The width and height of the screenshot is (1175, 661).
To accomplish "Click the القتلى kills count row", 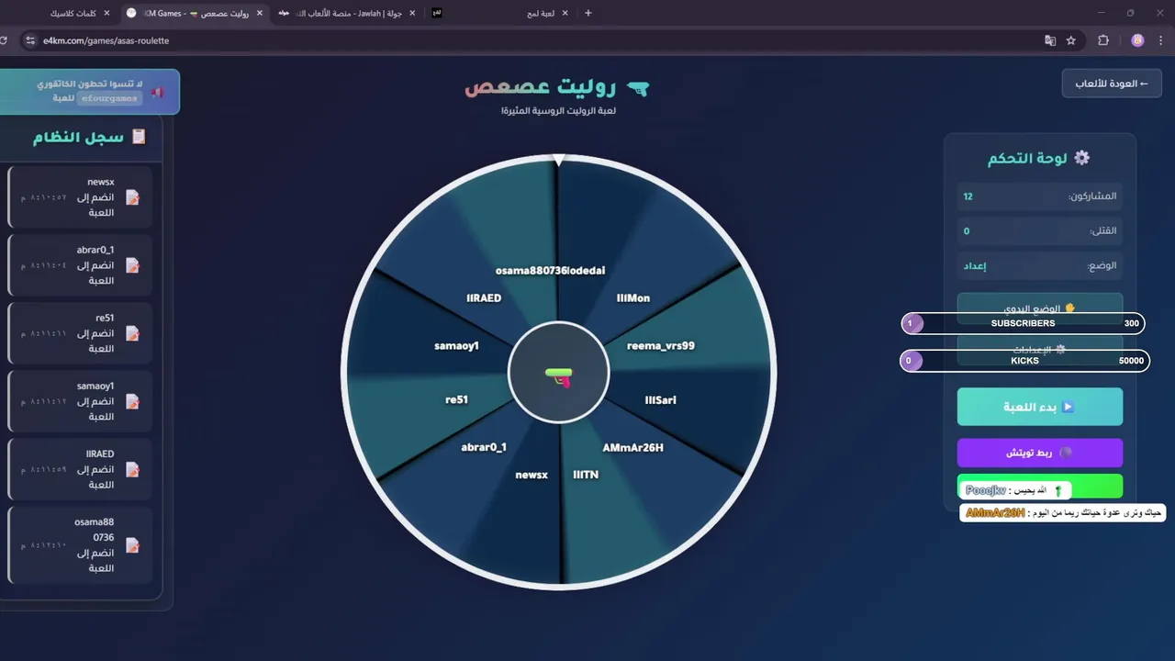I will click(1040, 230).
